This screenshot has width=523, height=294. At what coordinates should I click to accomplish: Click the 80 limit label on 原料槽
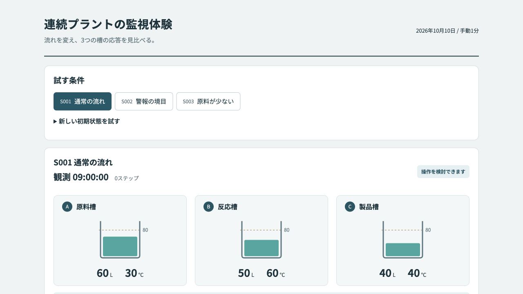tap(145, 230)
